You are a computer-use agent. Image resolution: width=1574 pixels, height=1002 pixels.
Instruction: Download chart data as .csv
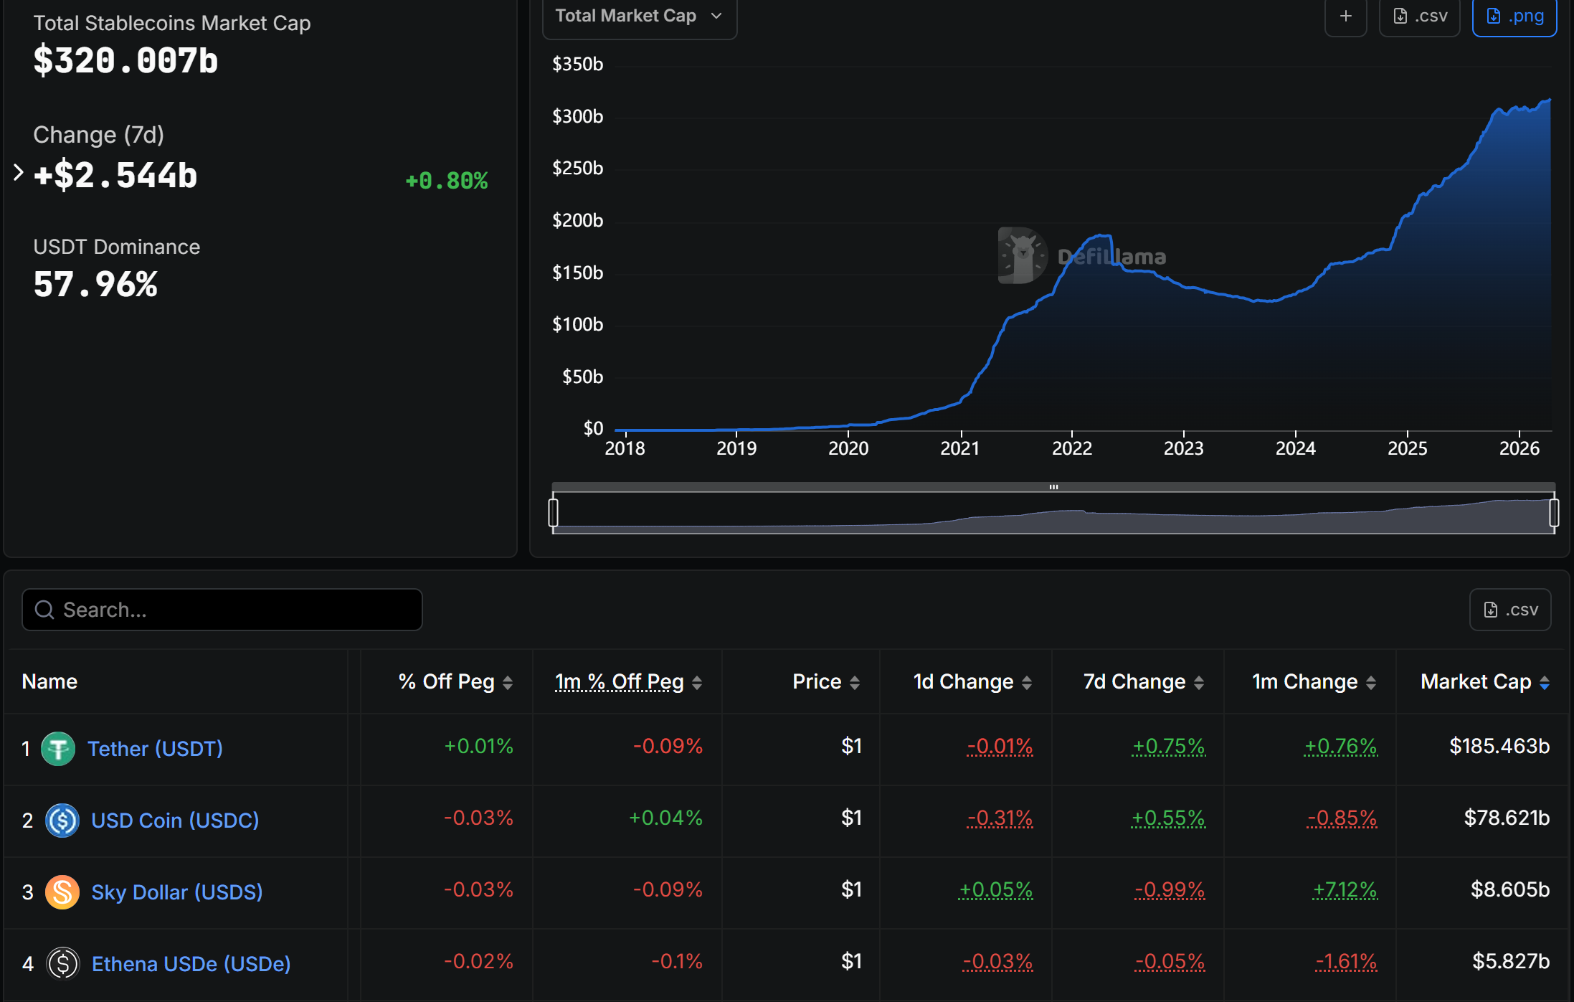tap(1420, 16)
